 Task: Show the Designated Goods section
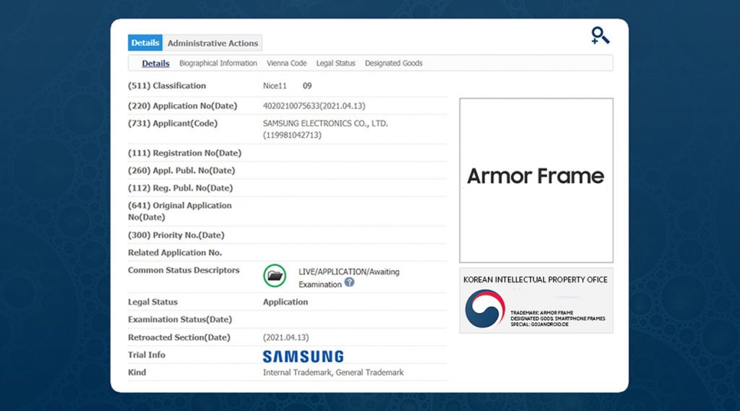point(393,64)
